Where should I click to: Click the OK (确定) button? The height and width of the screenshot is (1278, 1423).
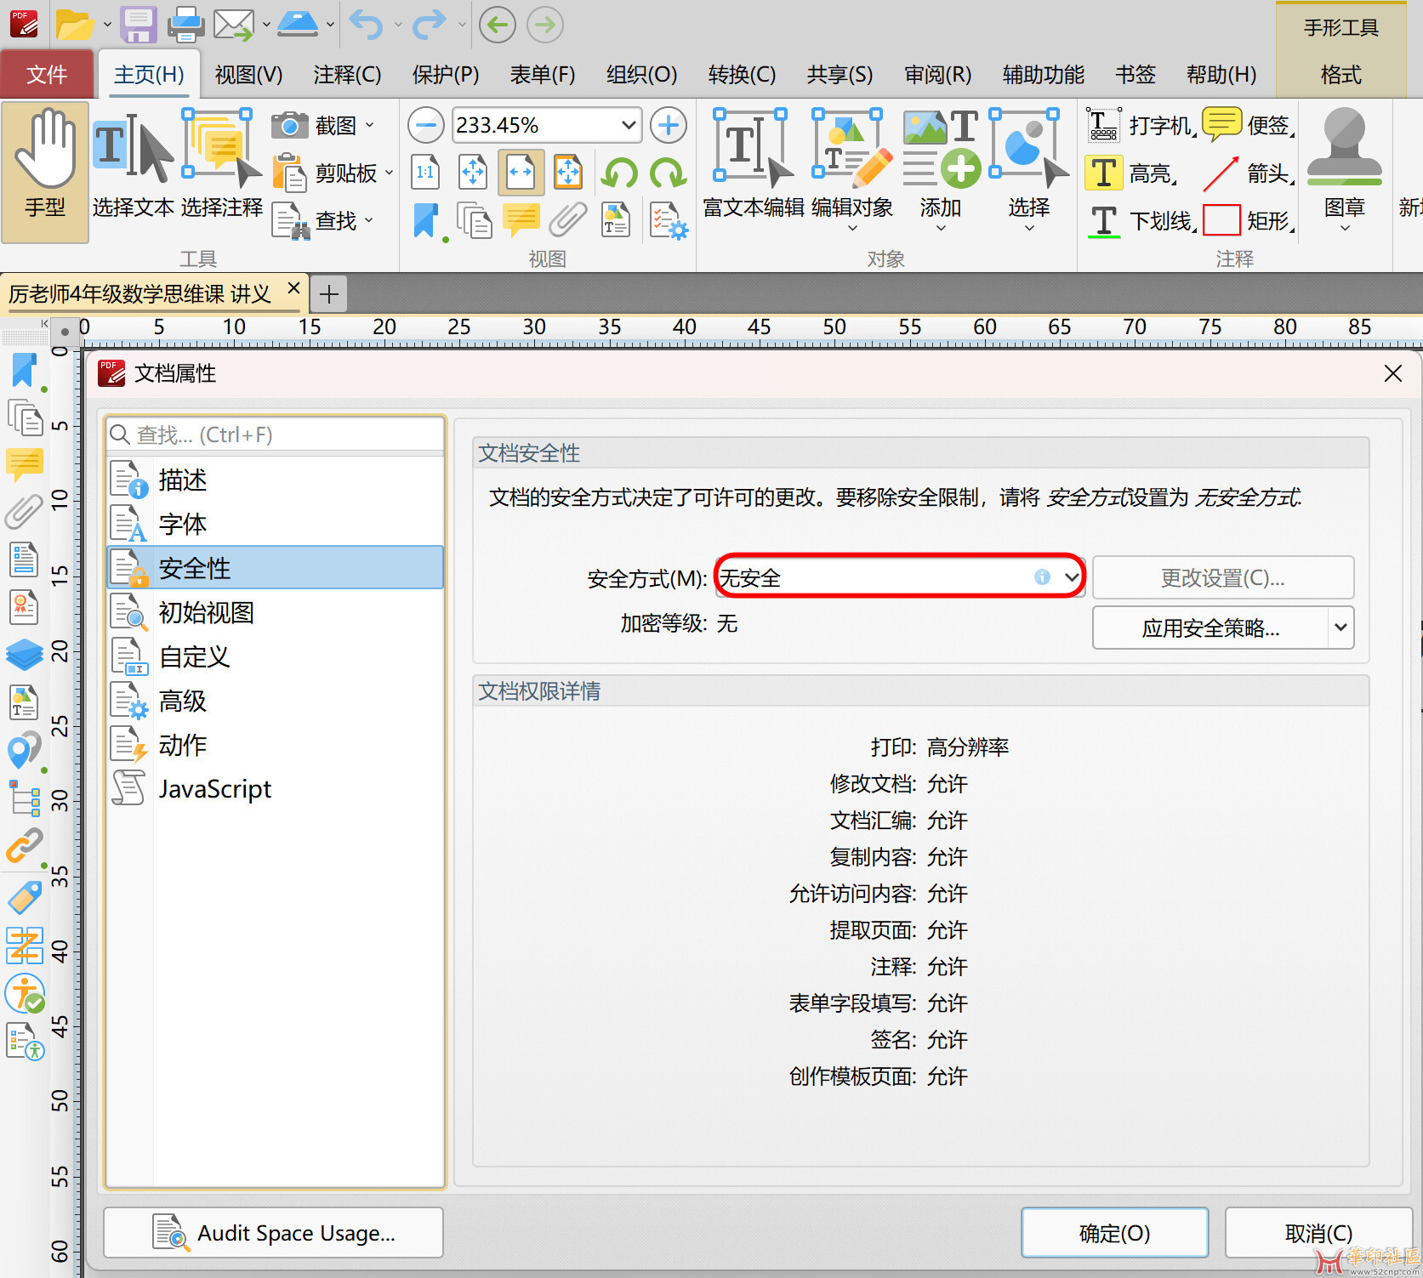tap(1114, 1233)
